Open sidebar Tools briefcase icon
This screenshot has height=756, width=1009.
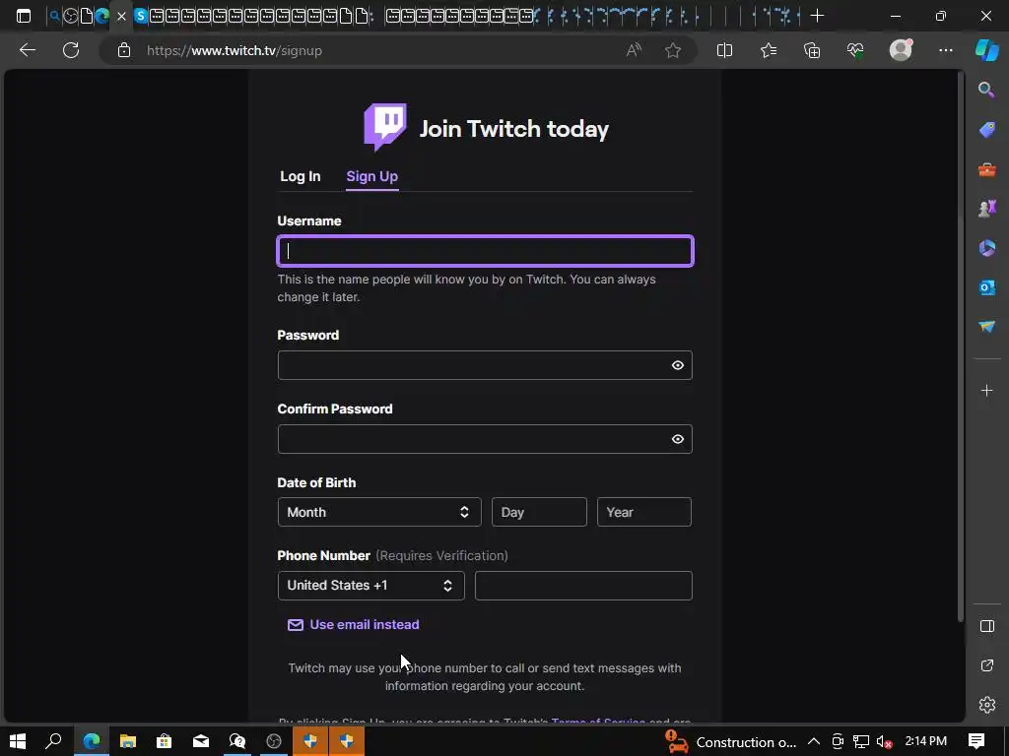coord(987,169)
